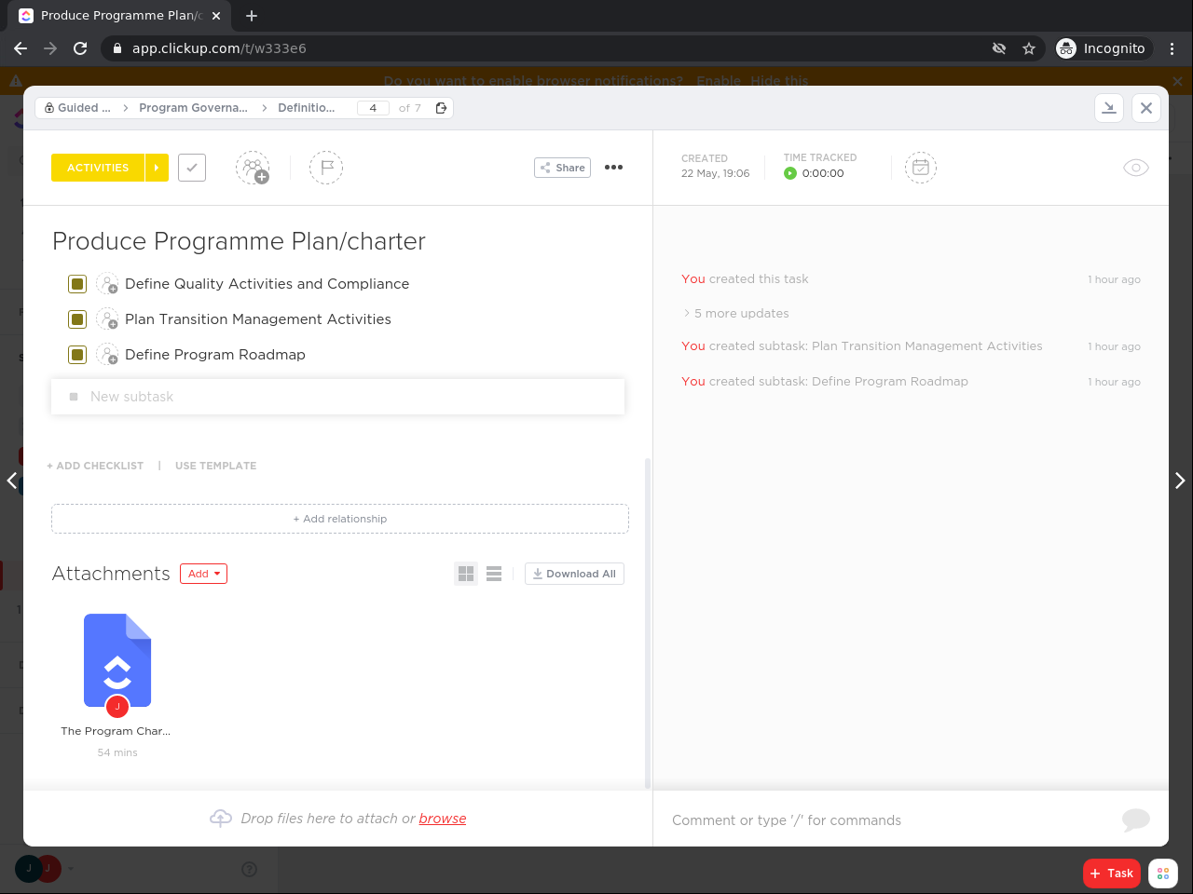Open the due date calendar icon
The image size is (1193, 894).
pyautogui.click(x=920, y=168)
